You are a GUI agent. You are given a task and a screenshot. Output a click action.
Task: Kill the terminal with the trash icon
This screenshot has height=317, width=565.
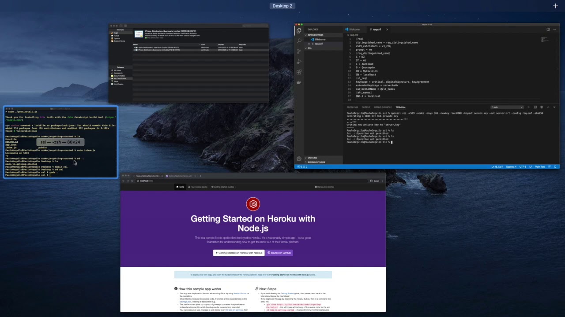pos(542,107)
